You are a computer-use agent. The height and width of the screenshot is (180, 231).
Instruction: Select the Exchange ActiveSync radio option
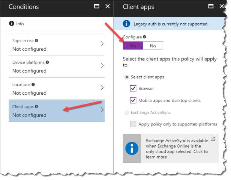[127, 112]
